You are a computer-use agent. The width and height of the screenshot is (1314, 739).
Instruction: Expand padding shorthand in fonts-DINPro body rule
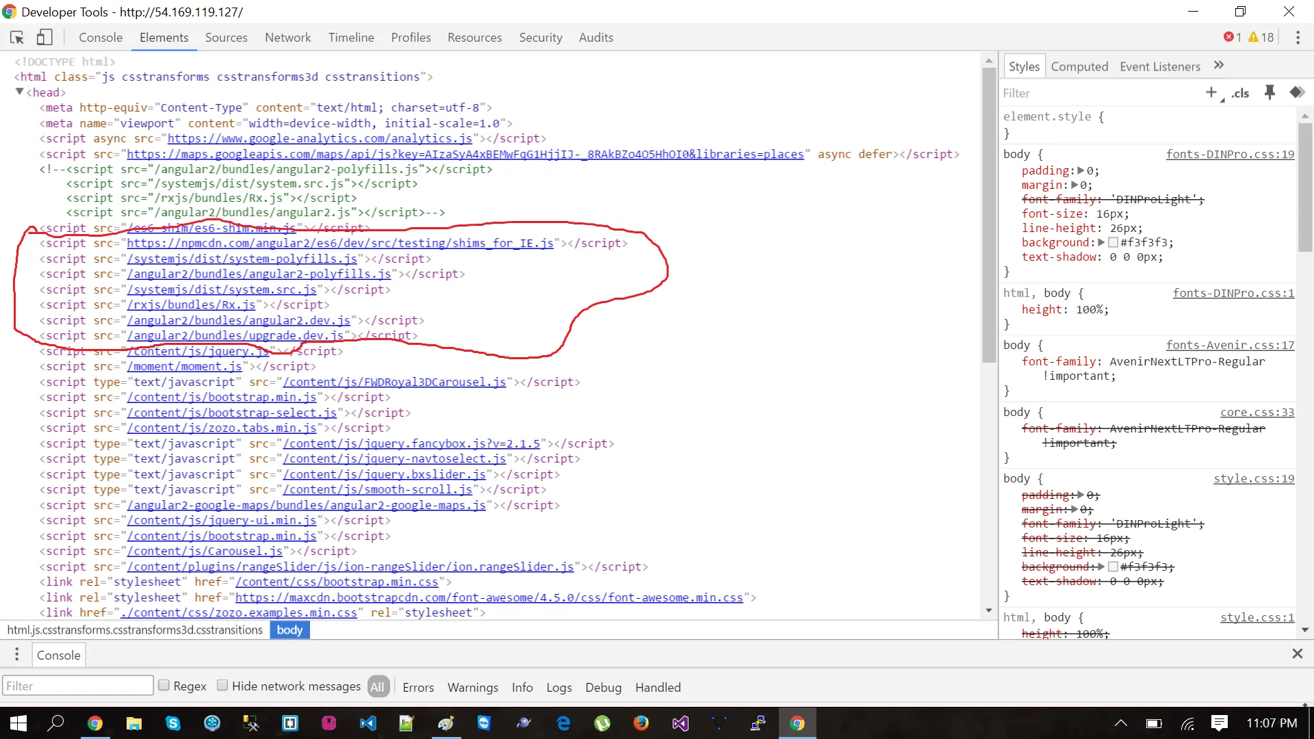pyautogui.click(x=1081, y=170)
